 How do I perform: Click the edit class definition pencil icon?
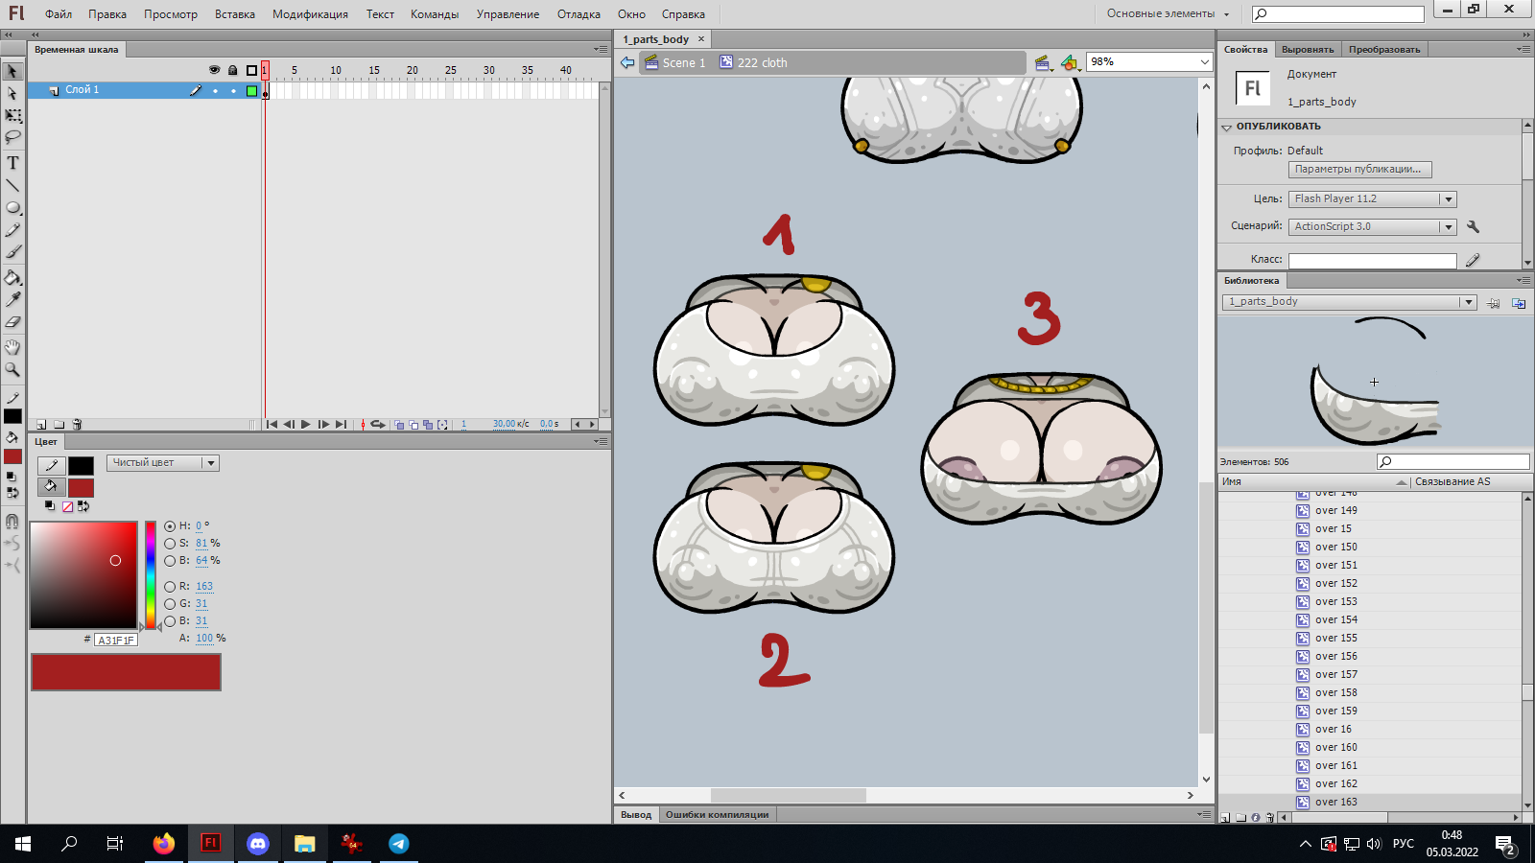(1473, 260)
